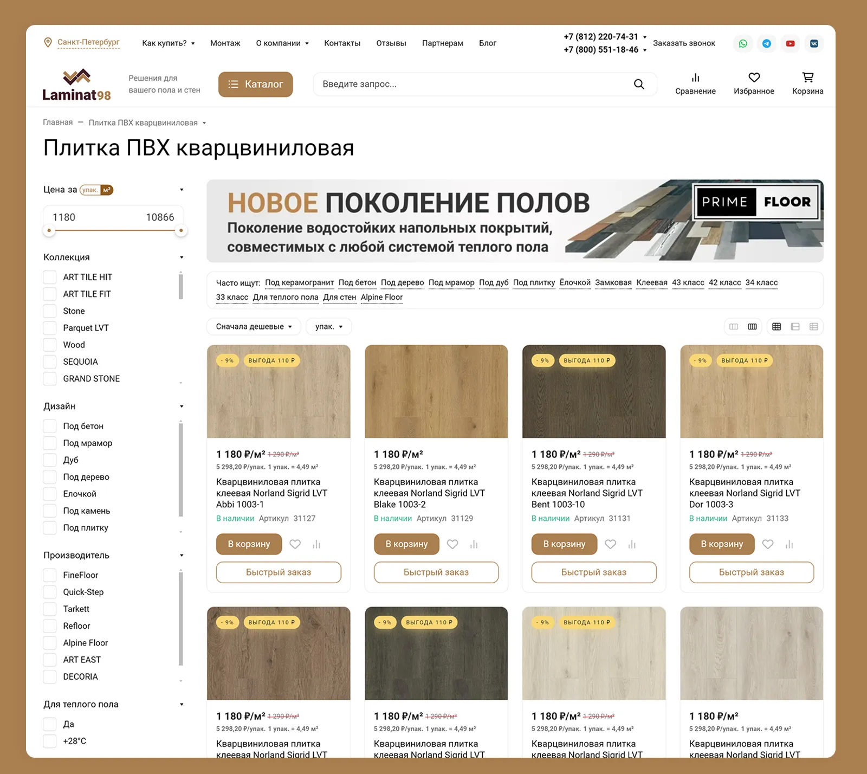Tick the Quick-Step manufacturer checkbox
The image size is (867, 774).
coord(50,592)
